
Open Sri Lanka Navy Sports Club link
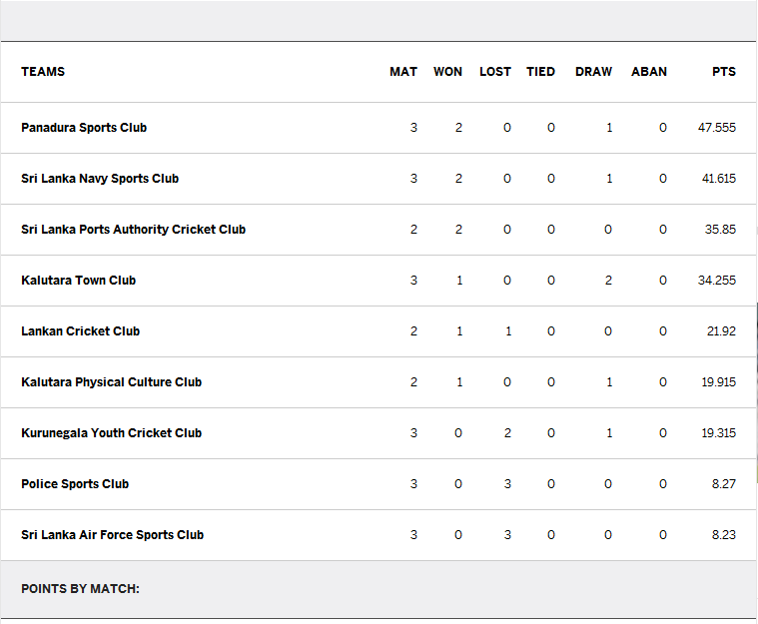point(100,179)
